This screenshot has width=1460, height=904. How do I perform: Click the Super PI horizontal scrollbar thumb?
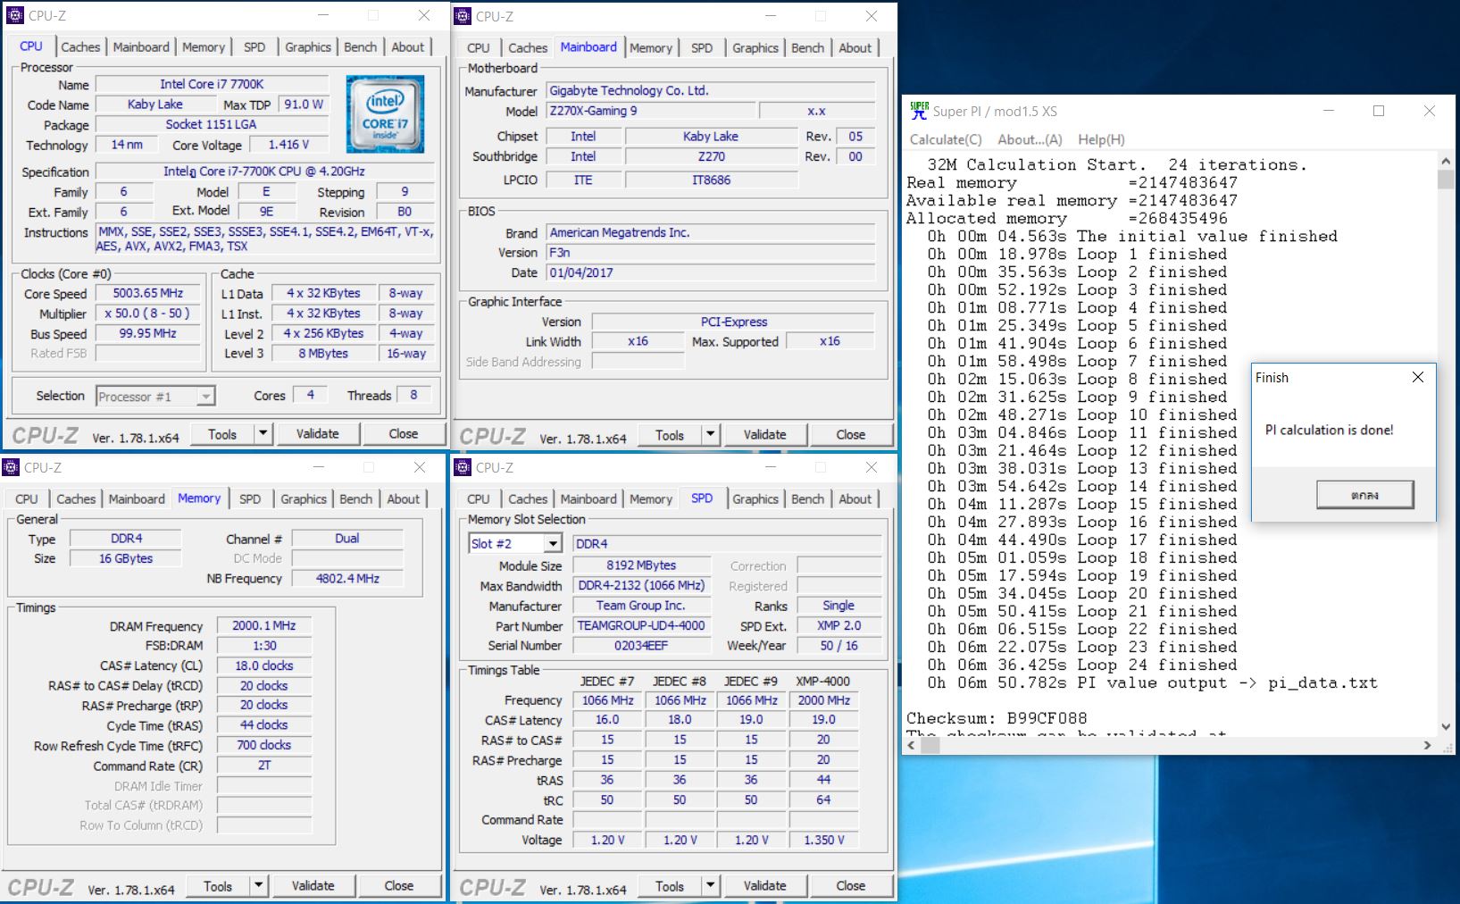click(x=930, y=745)
